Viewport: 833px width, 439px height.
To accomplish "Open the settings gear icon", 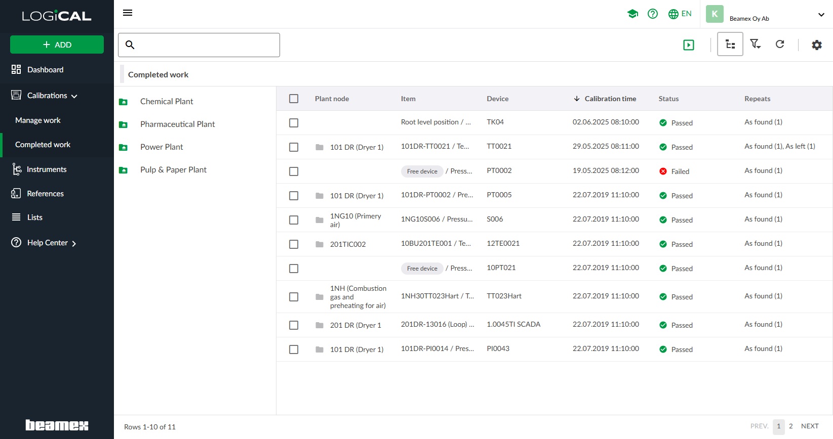I will click(817, 45).
